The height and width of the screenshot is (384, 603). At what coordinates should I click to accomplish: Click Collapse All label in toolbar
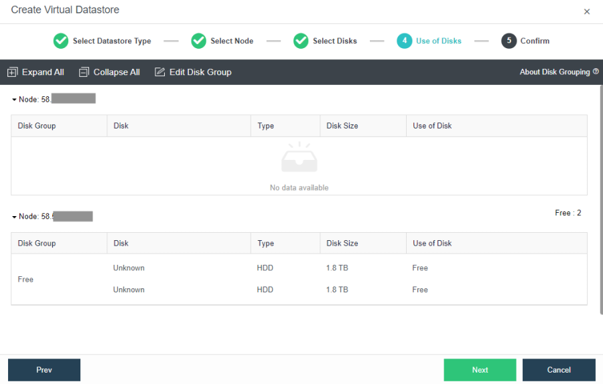tap(117, 72)
